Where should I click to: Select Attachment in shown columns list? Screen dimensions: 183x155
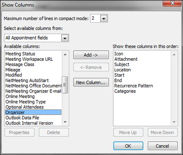point(126,59)
